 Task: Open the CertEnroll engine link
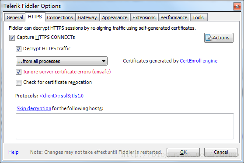(x=199, y=61)
